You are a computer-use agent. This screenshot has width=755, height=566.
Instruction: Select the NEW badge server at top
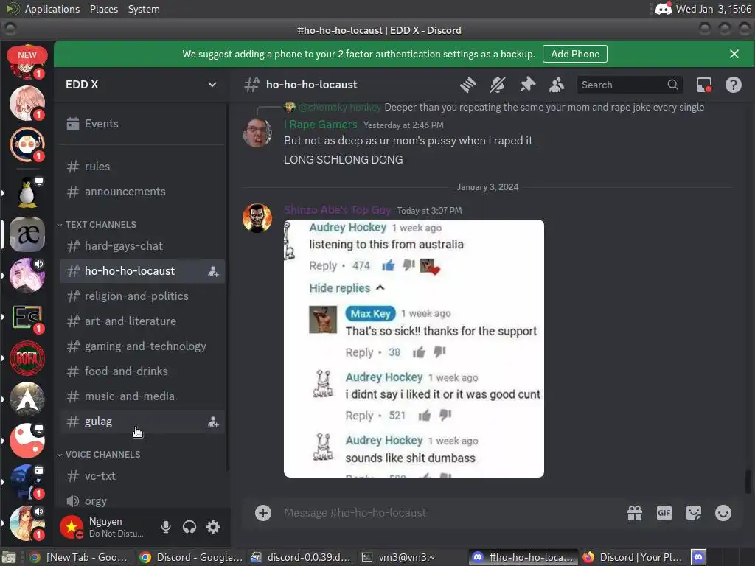point(27,62)
